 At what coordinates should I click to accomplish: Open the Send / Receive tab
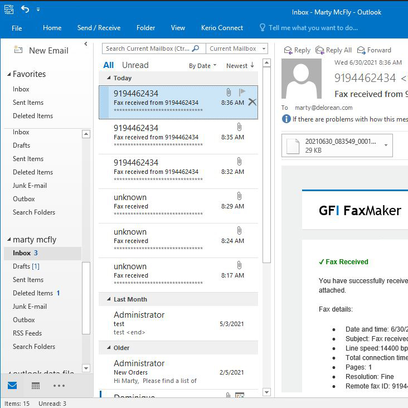point(99,28)
